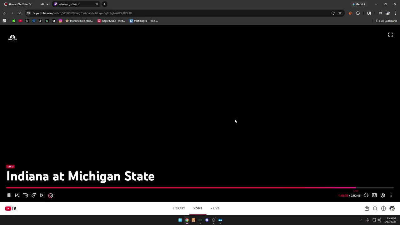
Task: Mute the player volume speaker icon
Action: coord(366,195)
